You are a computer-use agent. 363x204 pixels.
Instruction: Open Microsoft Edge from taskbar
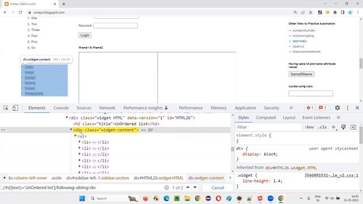166,198
